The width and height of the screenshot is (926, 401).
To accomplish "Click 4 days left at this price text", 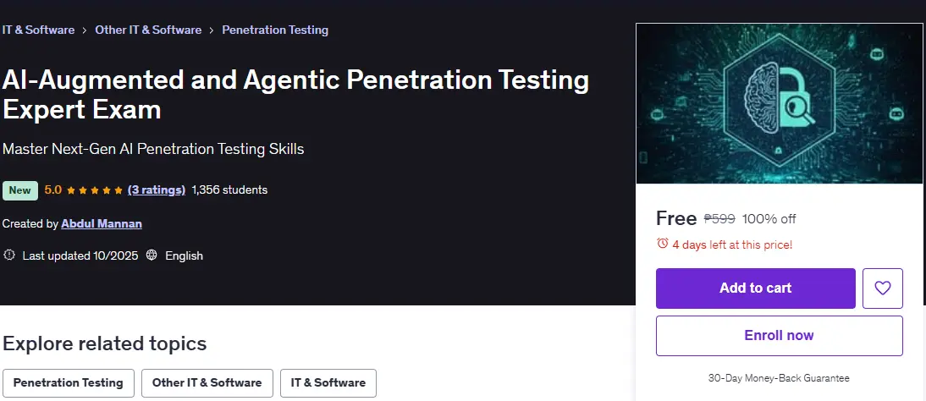I will (x=732, y=244).
